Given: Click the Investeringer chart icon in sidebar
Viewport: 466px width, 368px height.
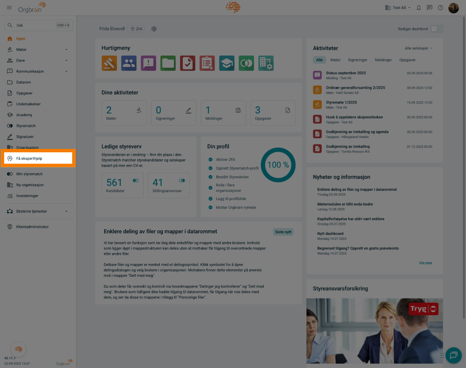Looking at the screenshot, I should pos(10,196).
